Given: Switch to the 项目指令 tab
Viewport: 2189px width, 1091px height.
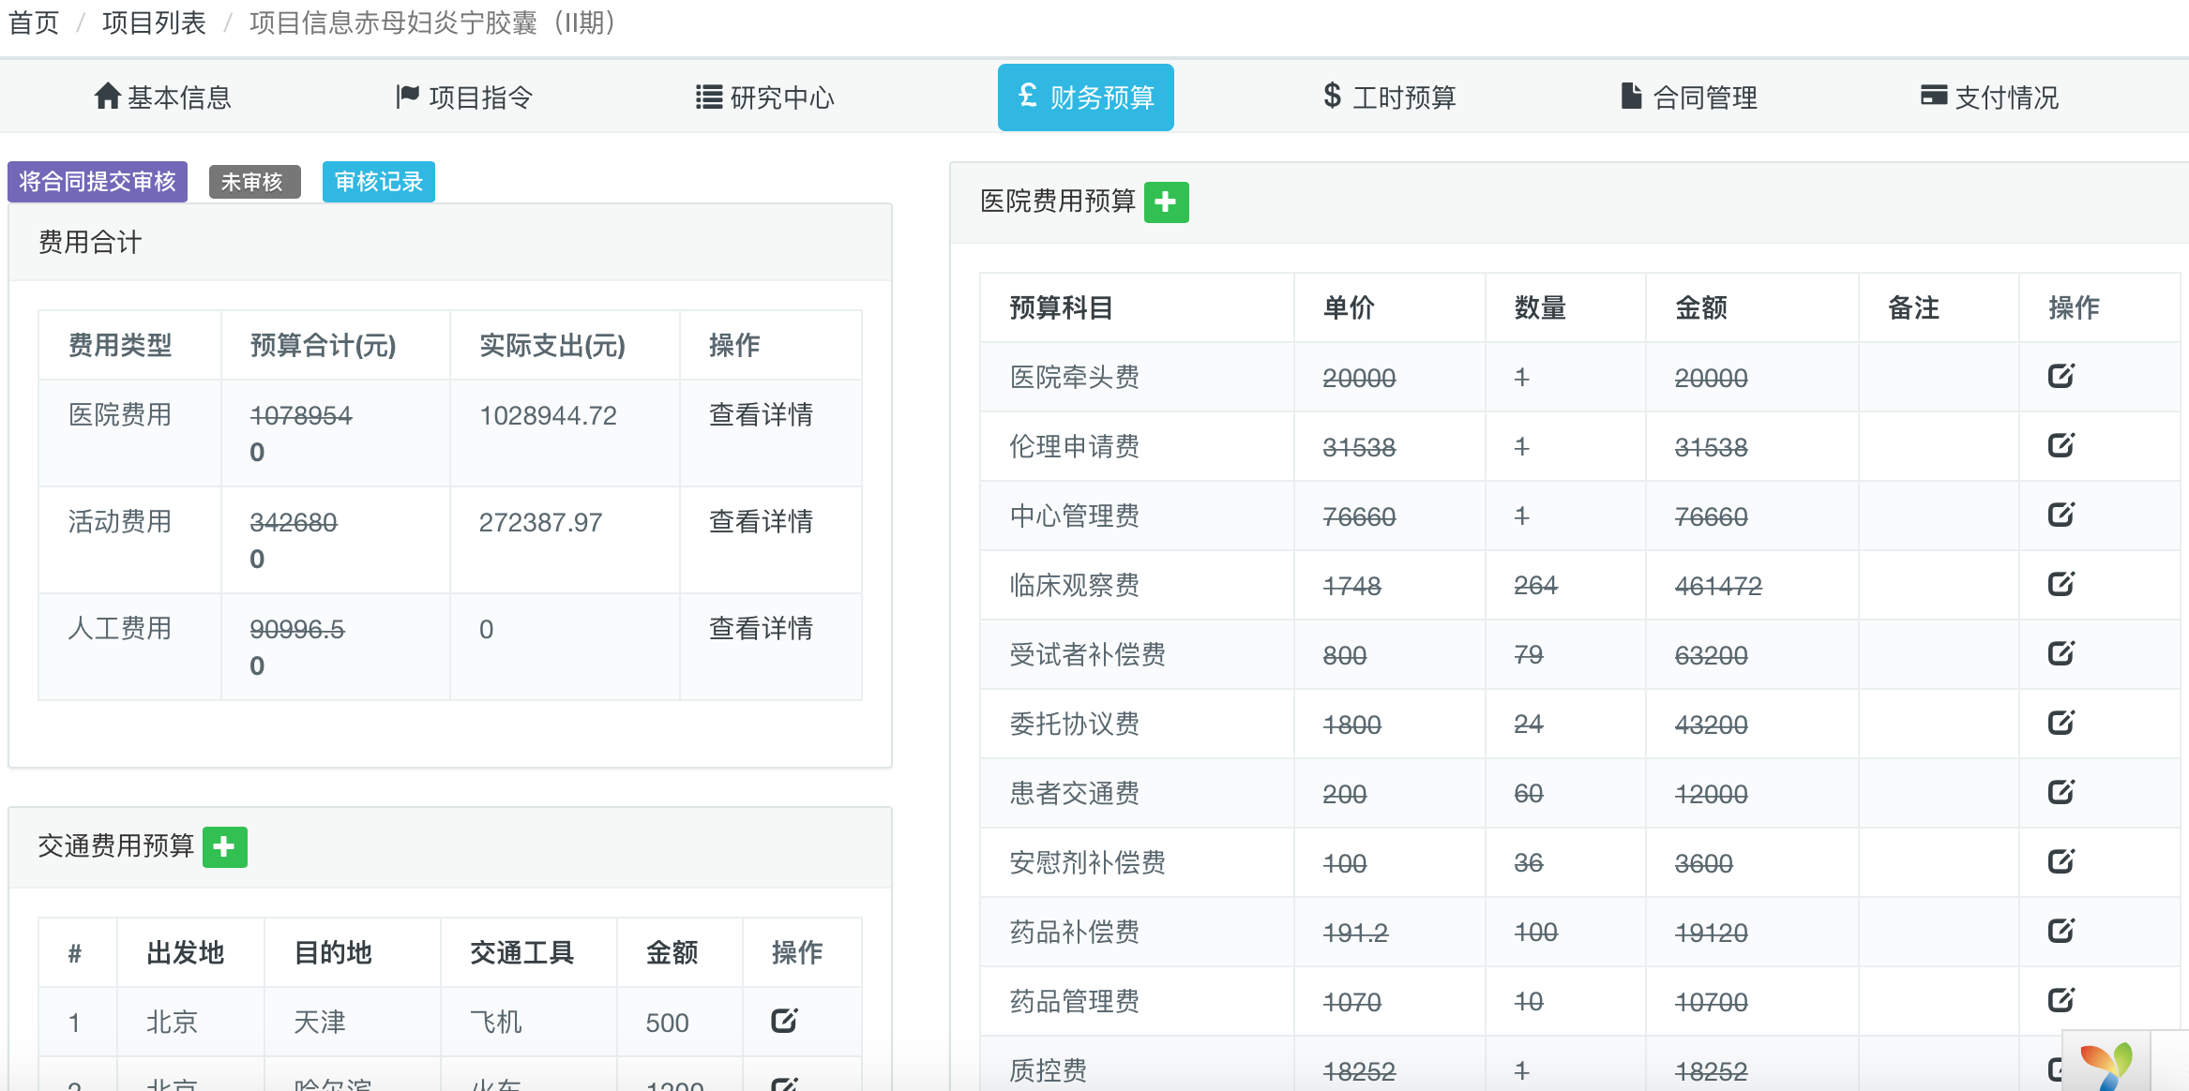Looking at the screenshot, I should pos(464,97).
